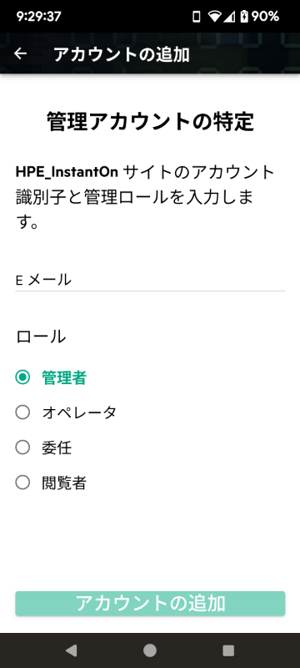
Task: Click the E メール input field
Action: (x=150, y=280)
